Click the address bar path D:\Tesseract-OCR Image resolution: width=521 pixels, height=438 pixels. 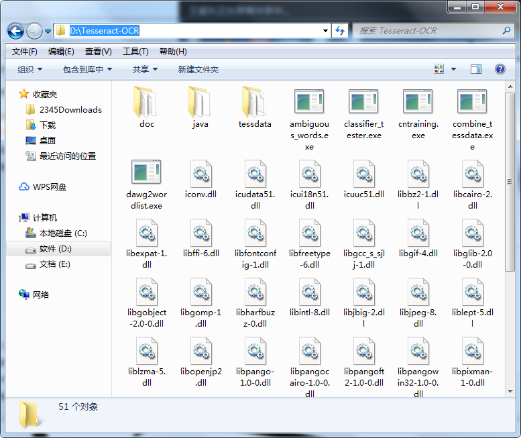point(104,31)
